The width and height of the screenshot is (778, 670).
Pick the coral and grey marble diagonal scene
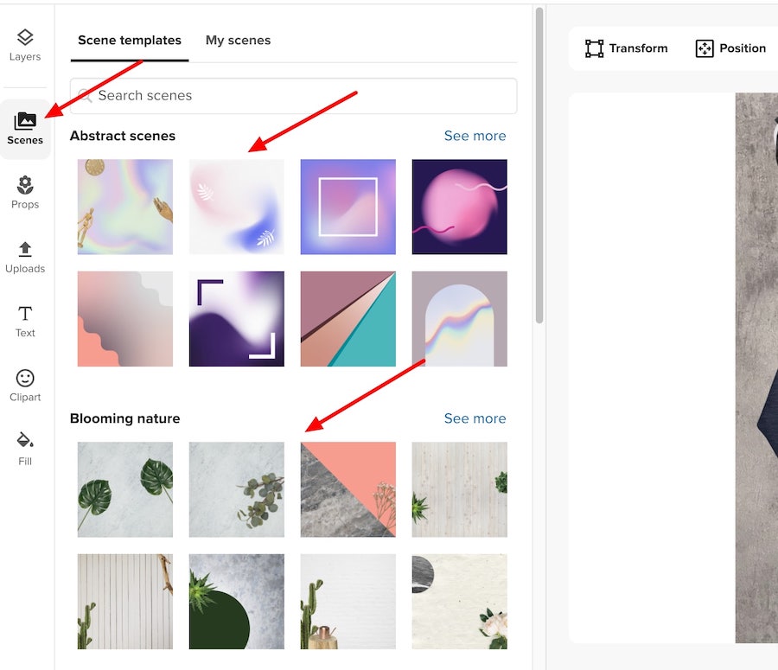click(348, 489)
